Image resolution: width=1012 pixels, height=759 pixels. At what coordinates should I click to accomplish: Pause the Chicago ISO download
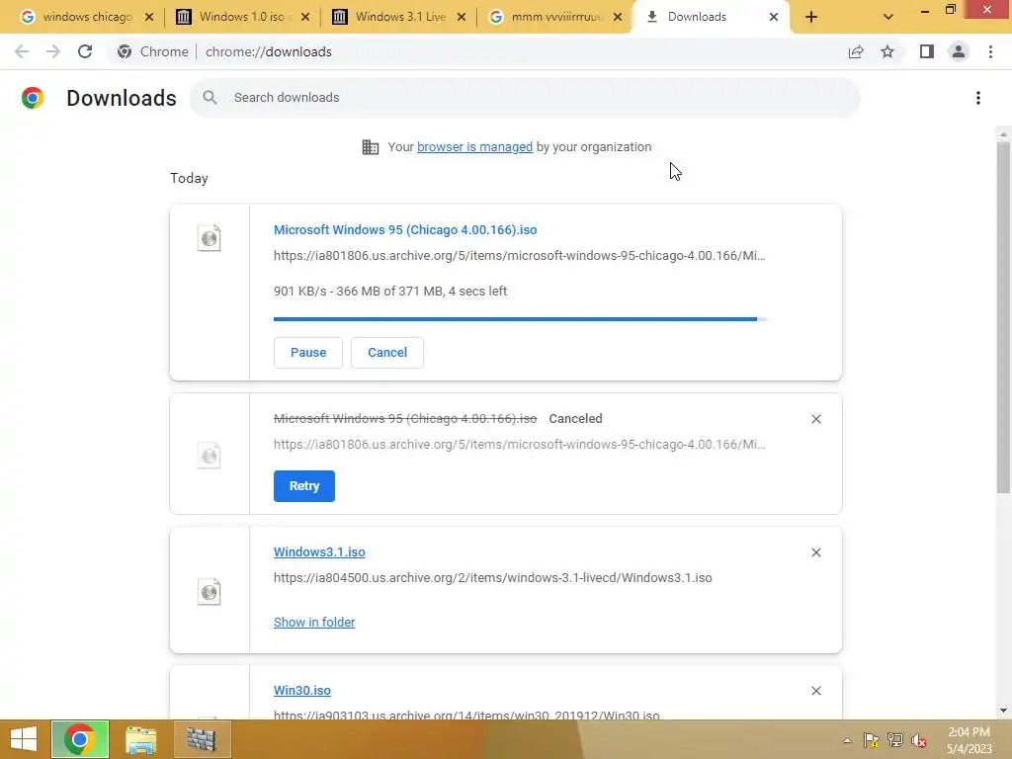pos(308,353)
